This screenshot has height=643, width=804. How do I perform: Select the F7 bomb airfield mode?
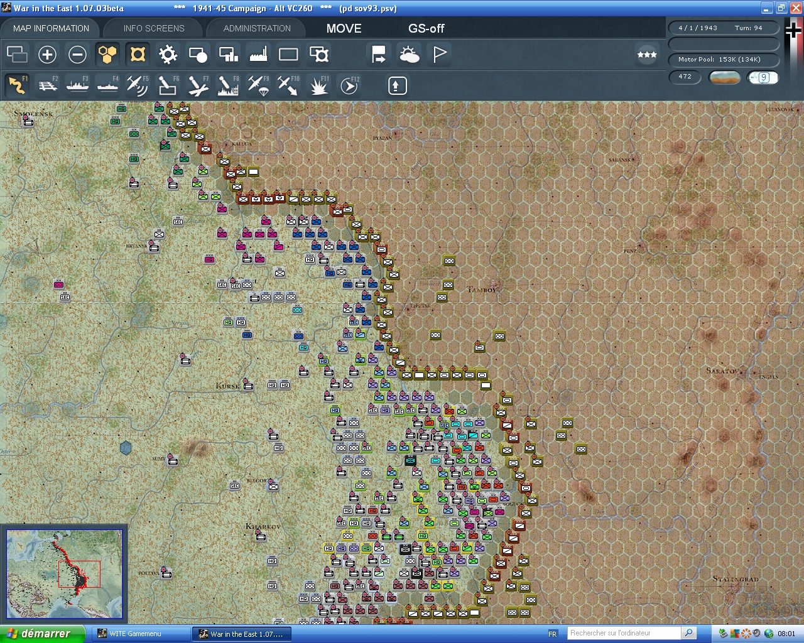tap(198, 85)
